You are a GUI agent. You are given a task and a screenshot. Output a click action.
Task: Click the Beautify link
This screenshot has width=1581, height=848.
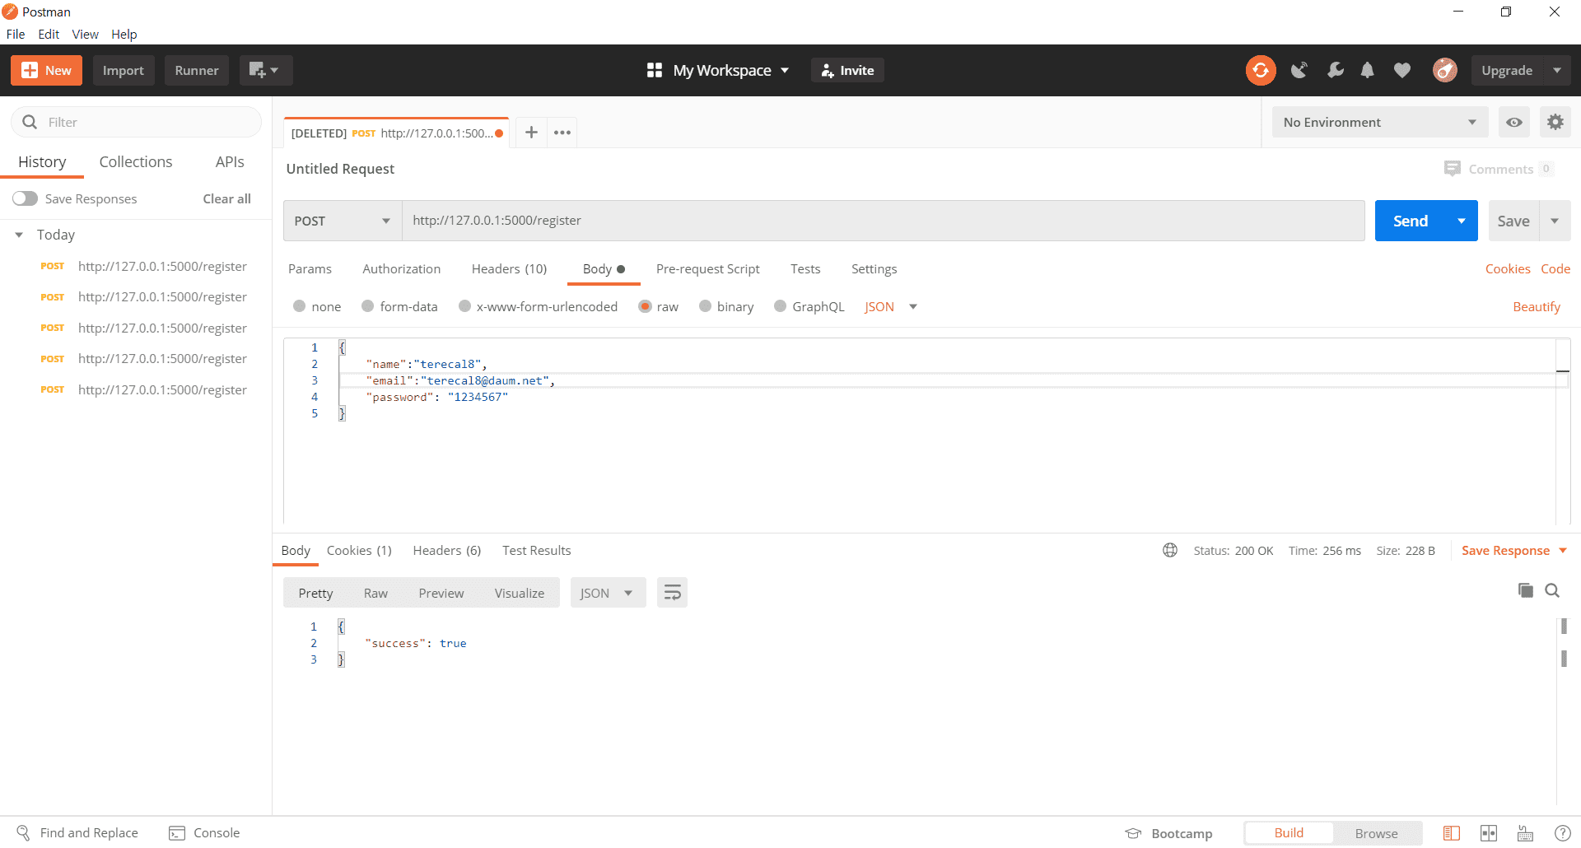(x=1536, y=306)
